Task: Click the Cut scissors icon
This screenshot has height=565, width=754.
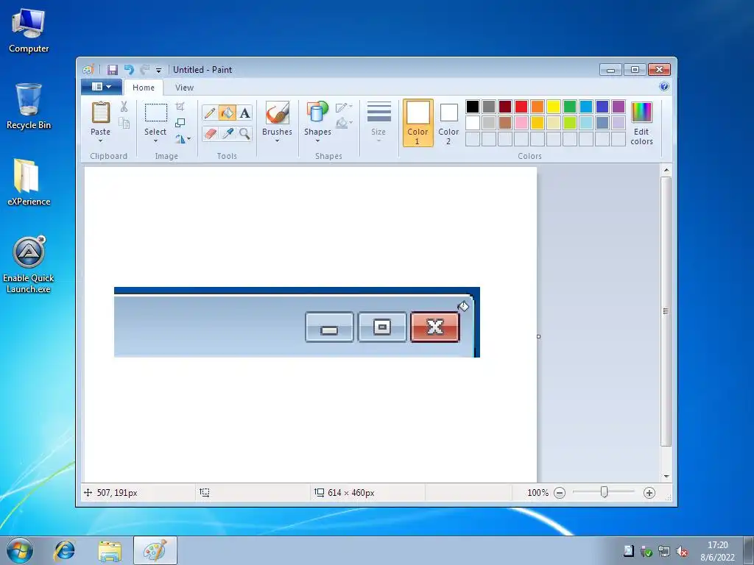Action: pyautogui.click(x=124, y=107)
